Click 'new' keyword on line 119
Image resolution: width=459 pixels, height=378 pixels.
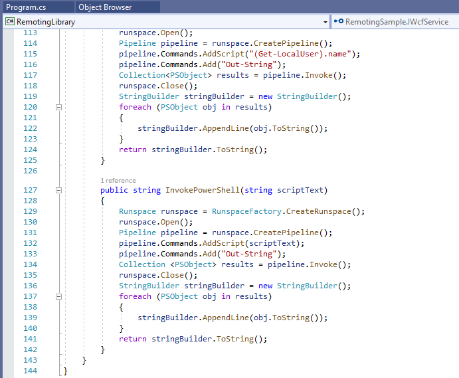(x=265, y=96)
